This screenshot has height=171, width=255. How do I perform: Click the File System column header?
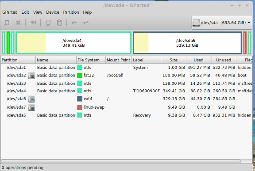pyautogui.click(x=91, y=60)
